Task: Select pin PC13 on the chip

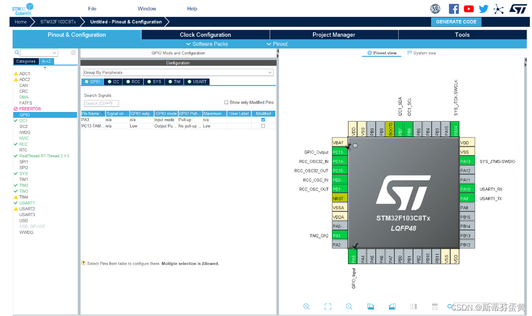Action: pos(340,152)
